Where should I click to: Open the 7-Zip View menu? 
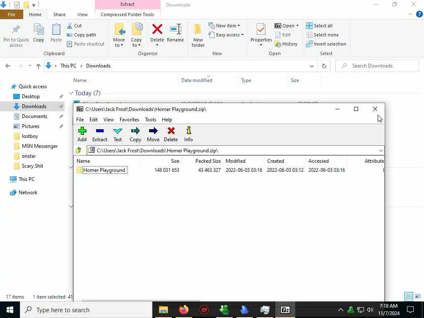pyautogui.click(x=109, y=120)
